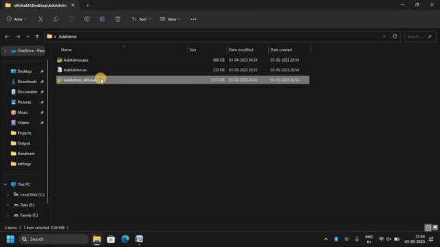Switch to large thumbnails view button

(435, 228)
